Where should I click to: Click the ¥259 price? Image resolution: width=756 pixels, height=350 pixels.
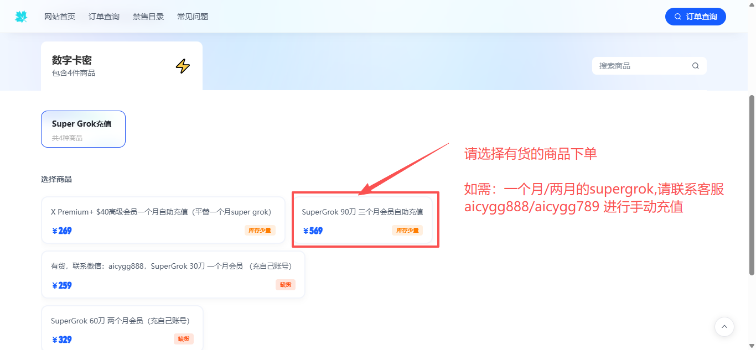(62, 286)
